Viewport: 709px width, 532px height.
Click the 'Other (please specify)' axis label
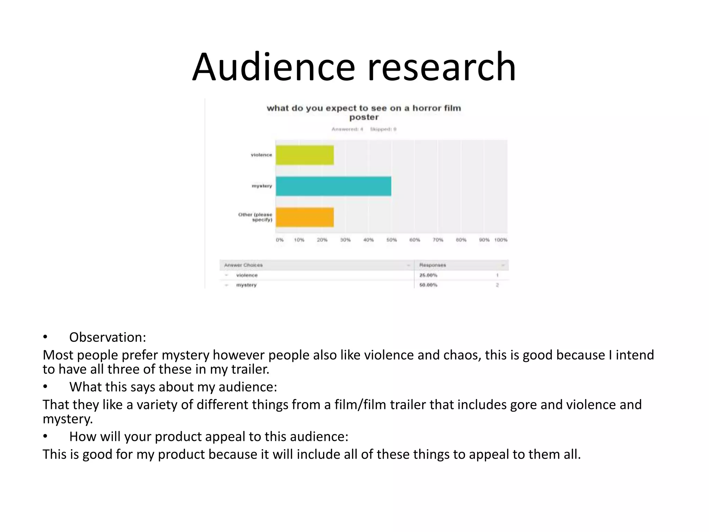255,217
